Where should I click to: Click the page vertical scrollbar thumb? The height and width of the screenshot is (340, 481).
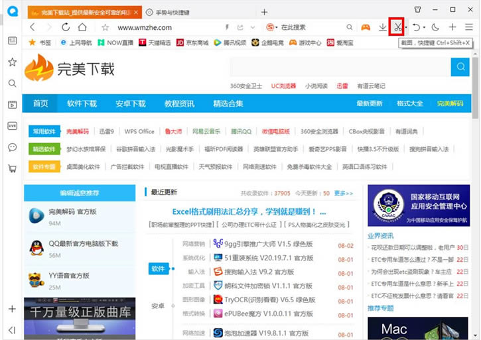[x=475, y=87]
